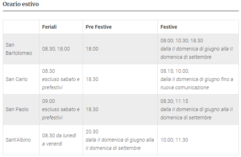This screenshot has width=241, height=157.
Task: Click the Pre Festive column header
Action: (x=98, y=27)
